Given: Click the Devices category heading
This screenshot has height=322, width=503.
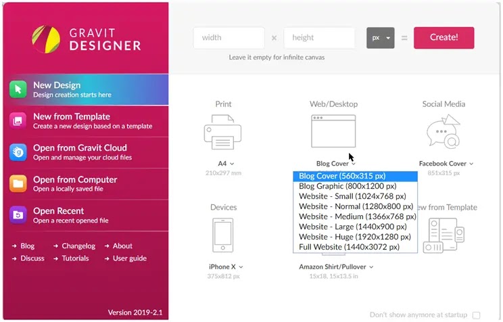Looking at the screenshot, I should pos(224,208).
